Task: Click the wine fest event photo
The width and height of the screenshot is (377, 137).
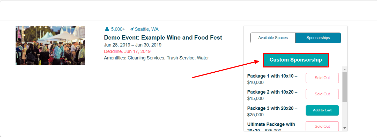Action: point(50,45)
